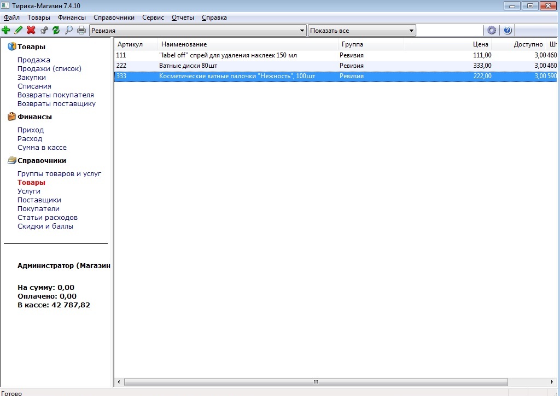Click the printer Print icon

(x=81, y=30)
